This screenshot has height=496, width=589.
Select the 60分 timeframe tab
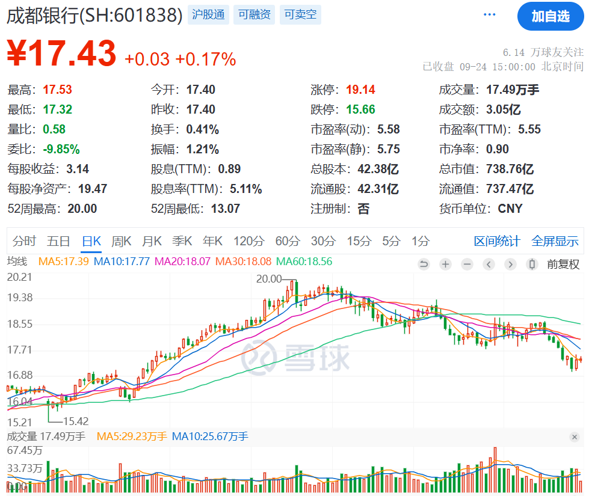click(288, 242)
